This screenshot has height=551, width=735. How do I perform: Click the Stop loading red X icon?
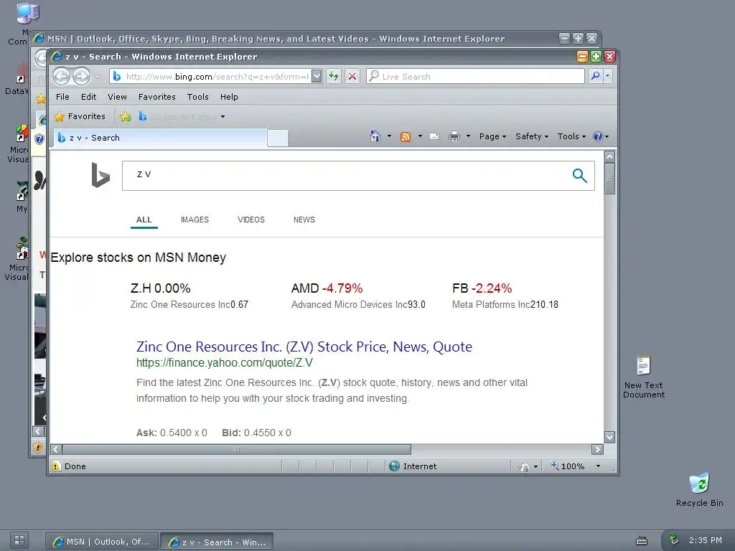point(352,76)
